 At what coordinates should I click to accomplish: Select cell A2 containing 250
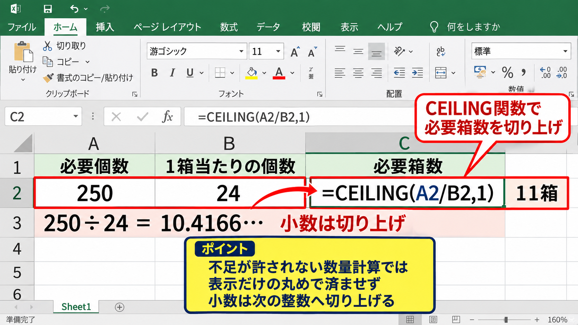click(95, 193)
